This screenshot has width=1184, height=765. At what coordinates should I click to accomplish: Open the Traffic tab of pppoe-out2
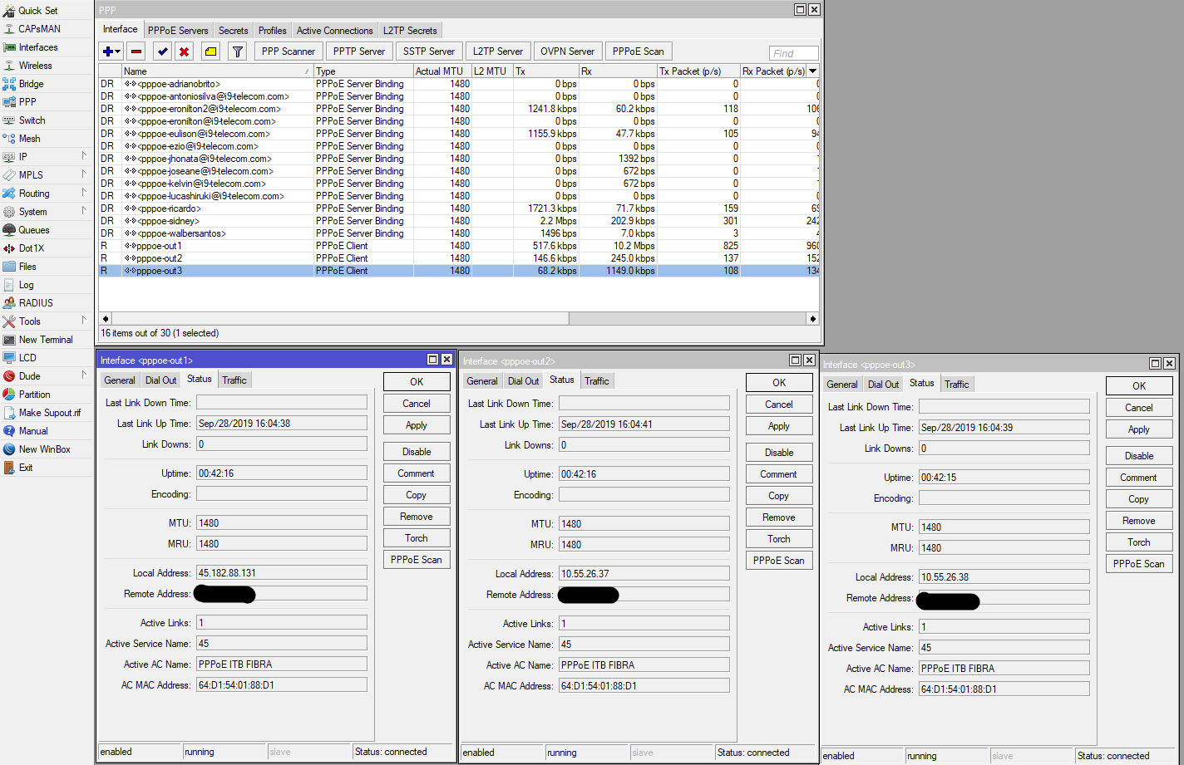(x=596, y=381)
